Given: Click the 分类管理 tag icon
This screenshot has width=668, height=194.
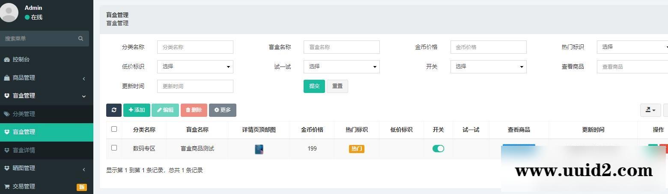Looking at the screenshot, I should tap(7, 114).
